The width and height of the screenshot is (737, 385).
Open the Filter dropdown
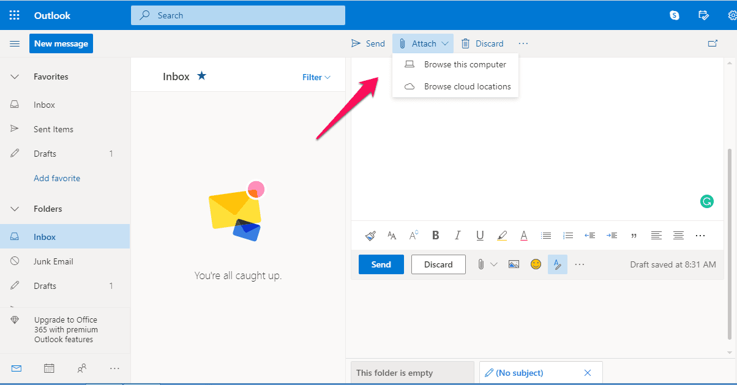coord(316,77)
